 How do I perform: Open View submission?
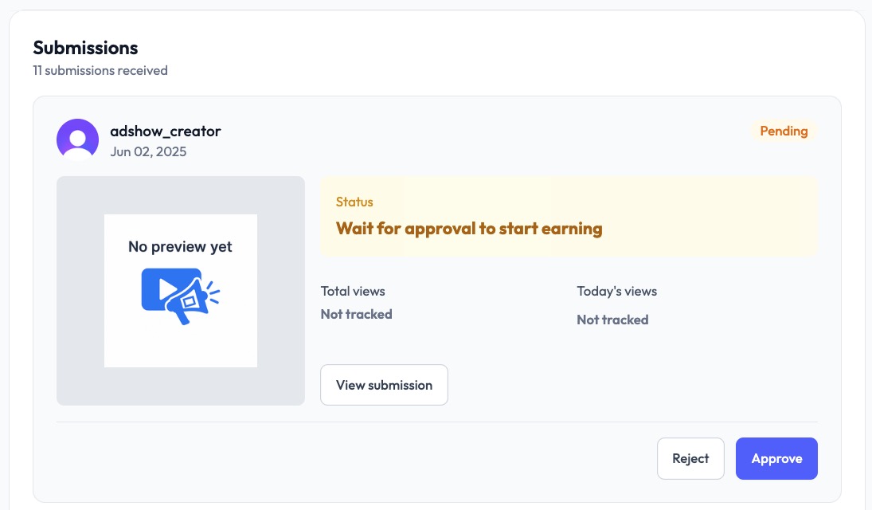pos(384,385)
